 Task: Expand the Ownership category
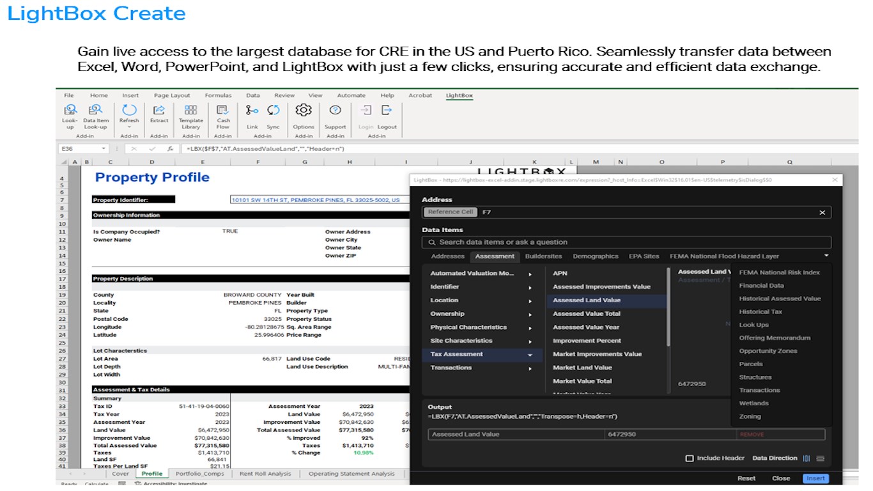coord(530,314)
